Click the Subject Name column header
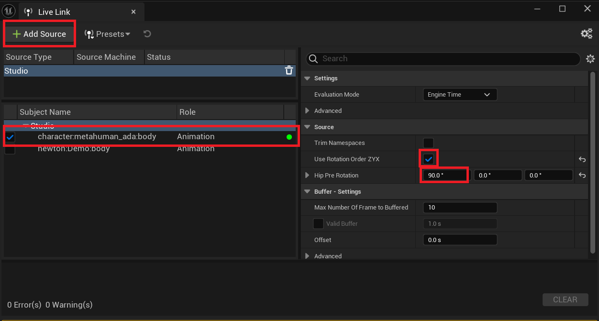Image resolution: width=599 pixels, height=321 pixels. point(97,112)
